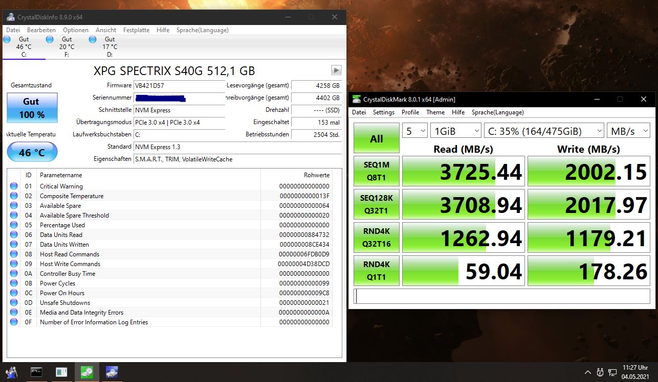The image size is (658, 382).
Task: Open Settings menu in CrystalDiskMark
Action: pos(384,112)
